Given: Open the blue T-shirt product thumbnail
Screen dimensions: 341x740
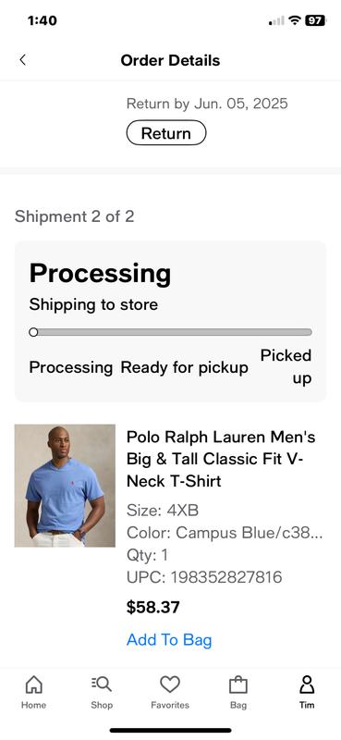Looking at the screenshot, I should (65, 486).
